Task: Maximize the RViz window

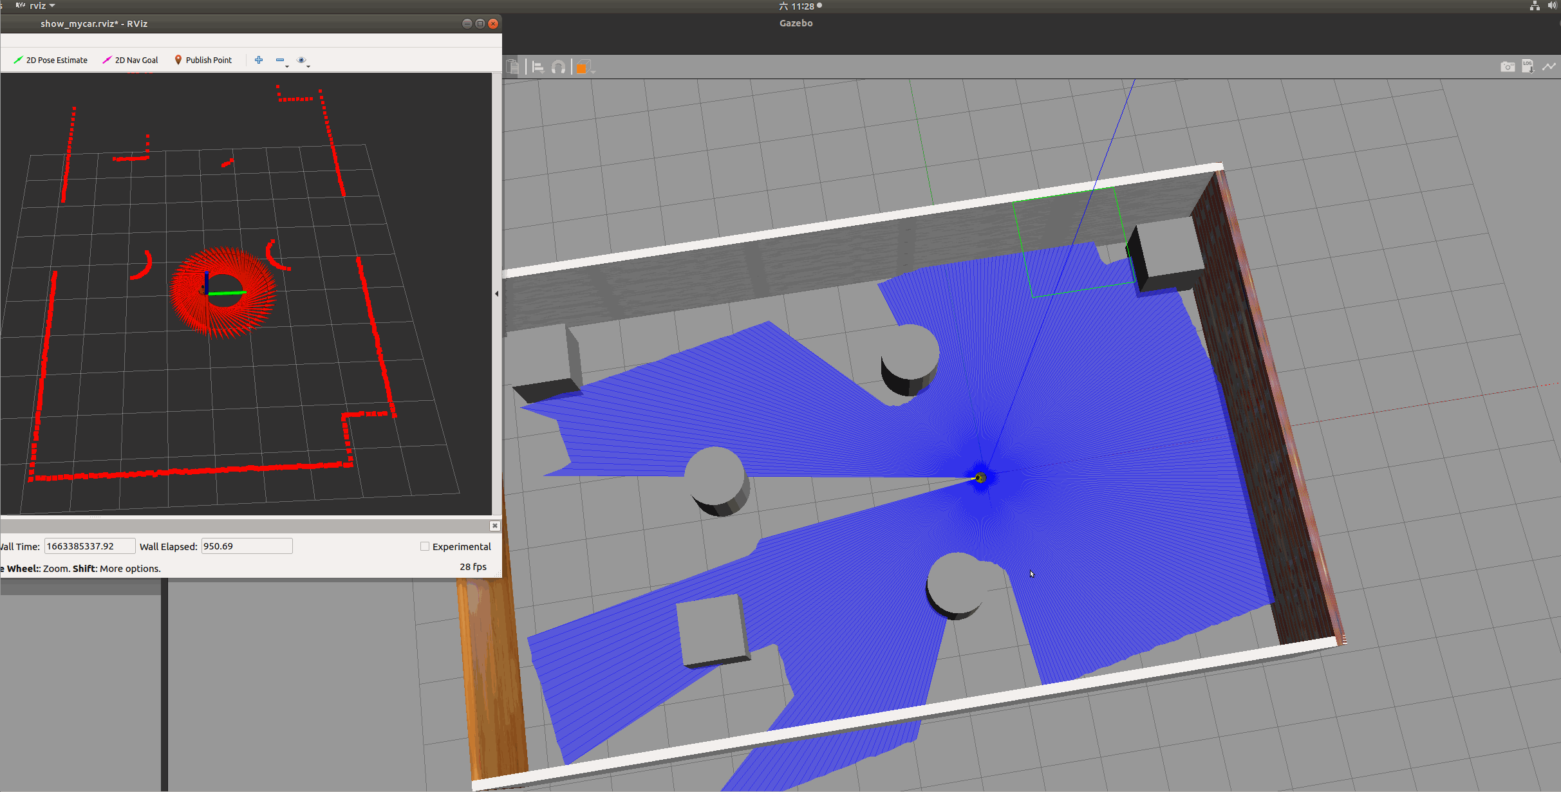Action: [480, 24]
